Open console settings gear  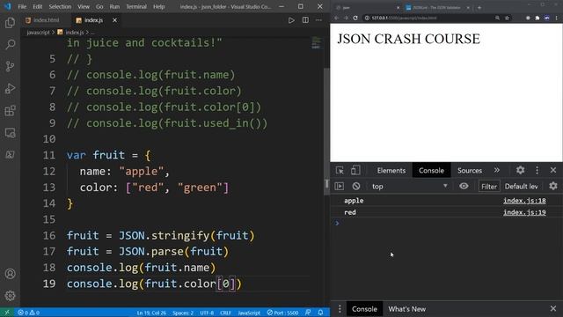point(553,186)
